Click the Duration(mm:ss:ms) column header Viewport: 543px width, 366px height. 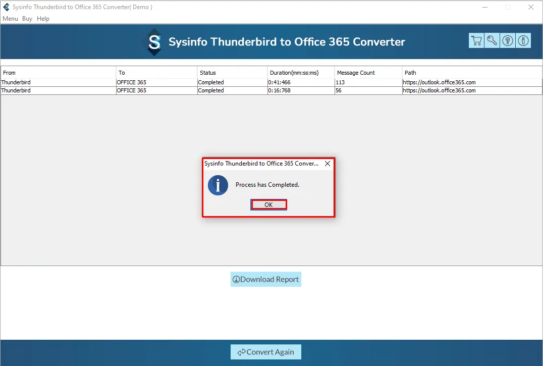tap(301, 73)
